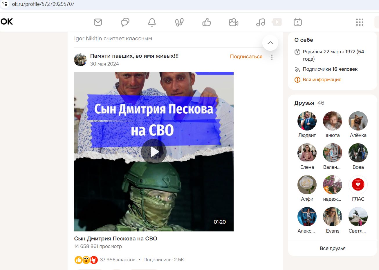Open friend Алекс... avatar
The image size is (379, 270).
point(307,217)
